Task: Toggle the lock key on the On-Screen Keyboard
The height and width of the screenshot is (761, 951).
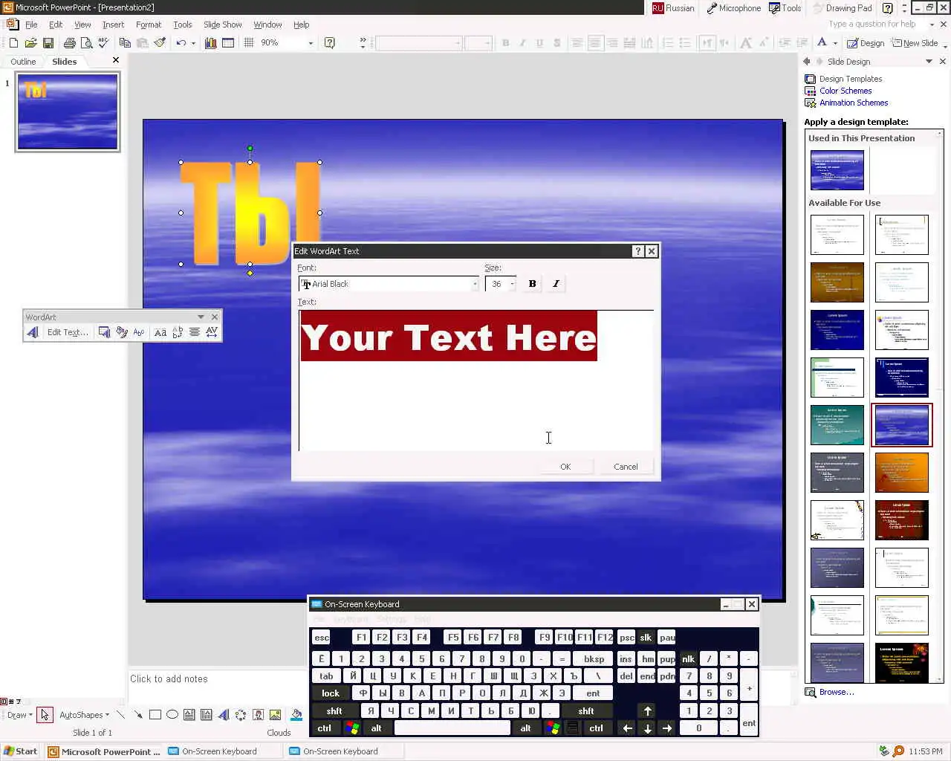Action: [331, 693]
